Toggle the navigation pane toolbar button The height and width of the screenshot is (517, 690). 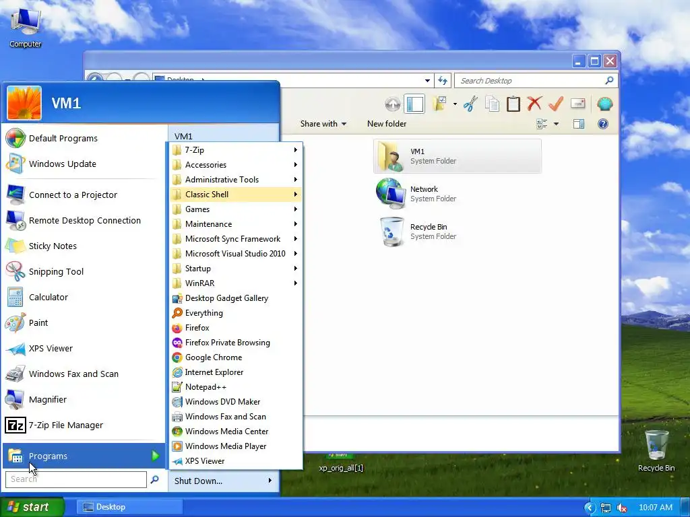[x=414, y=104]
